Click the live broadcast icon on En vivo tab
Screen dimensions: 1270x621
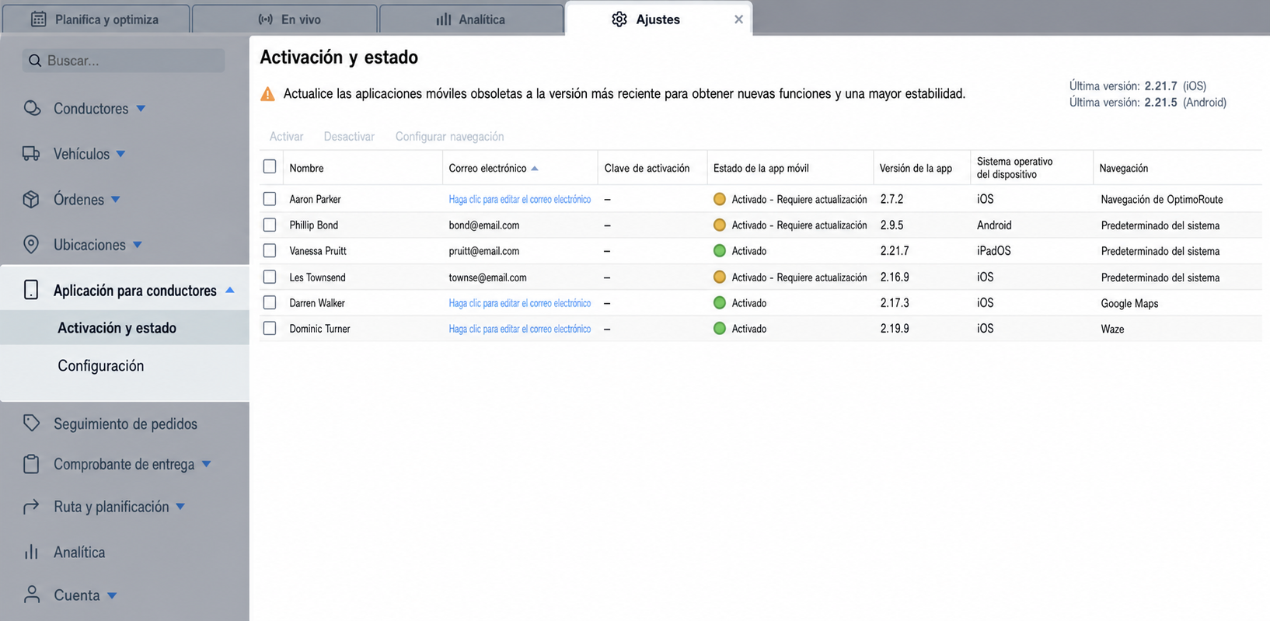click(x=266, y=19)
